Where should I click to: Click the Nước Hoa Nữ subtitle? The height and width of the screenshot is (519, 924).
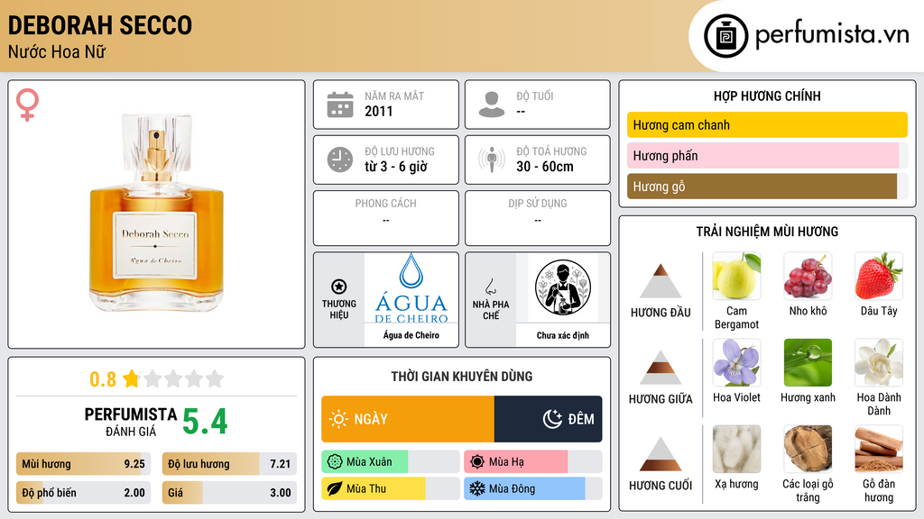(x=57, y=51)
